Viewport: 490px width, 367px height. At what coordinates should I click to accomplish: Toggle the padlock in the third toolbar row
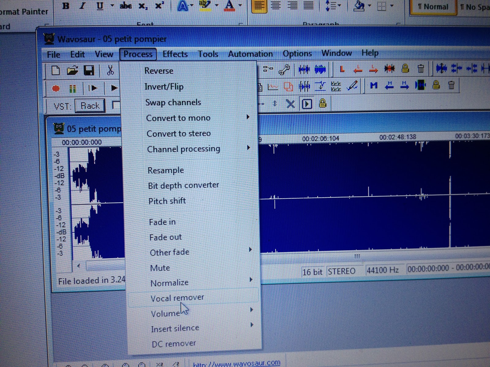322,103
